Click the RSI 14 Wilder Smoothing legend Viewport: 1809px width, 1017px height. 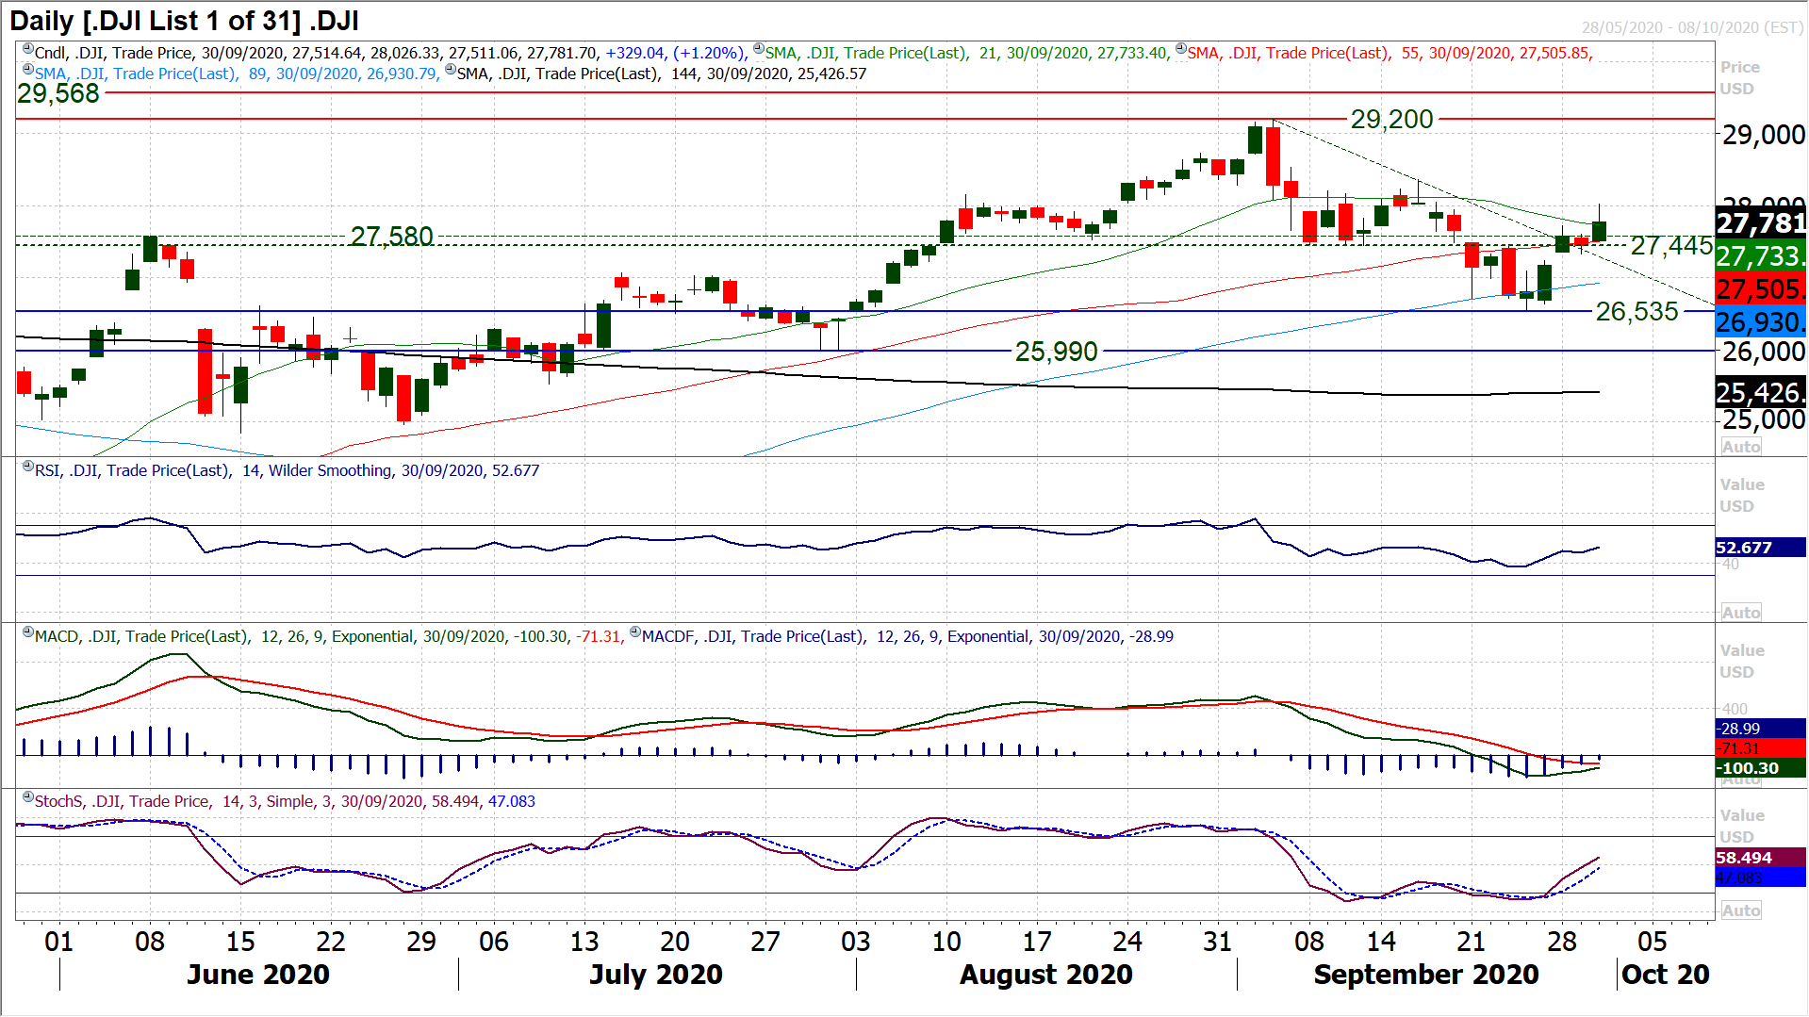coord(288,470)
